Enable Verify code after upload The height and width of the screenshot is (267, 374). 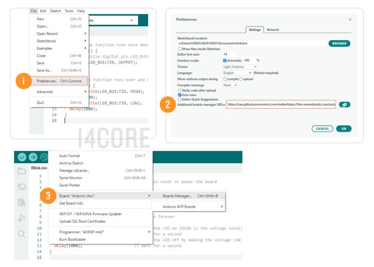click(x=180, y=91)
